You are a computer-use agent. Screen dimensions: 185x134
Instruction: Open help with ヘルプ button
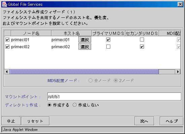point(172,121)
